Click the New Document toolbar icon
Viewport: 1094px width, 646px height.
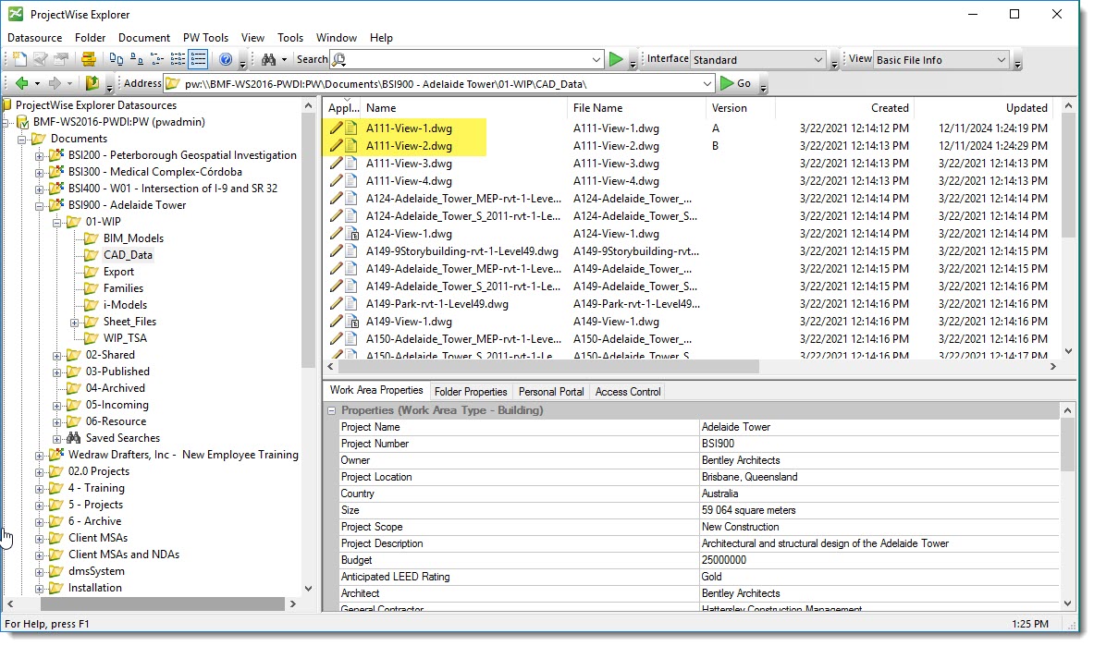(x=19, y=59)
